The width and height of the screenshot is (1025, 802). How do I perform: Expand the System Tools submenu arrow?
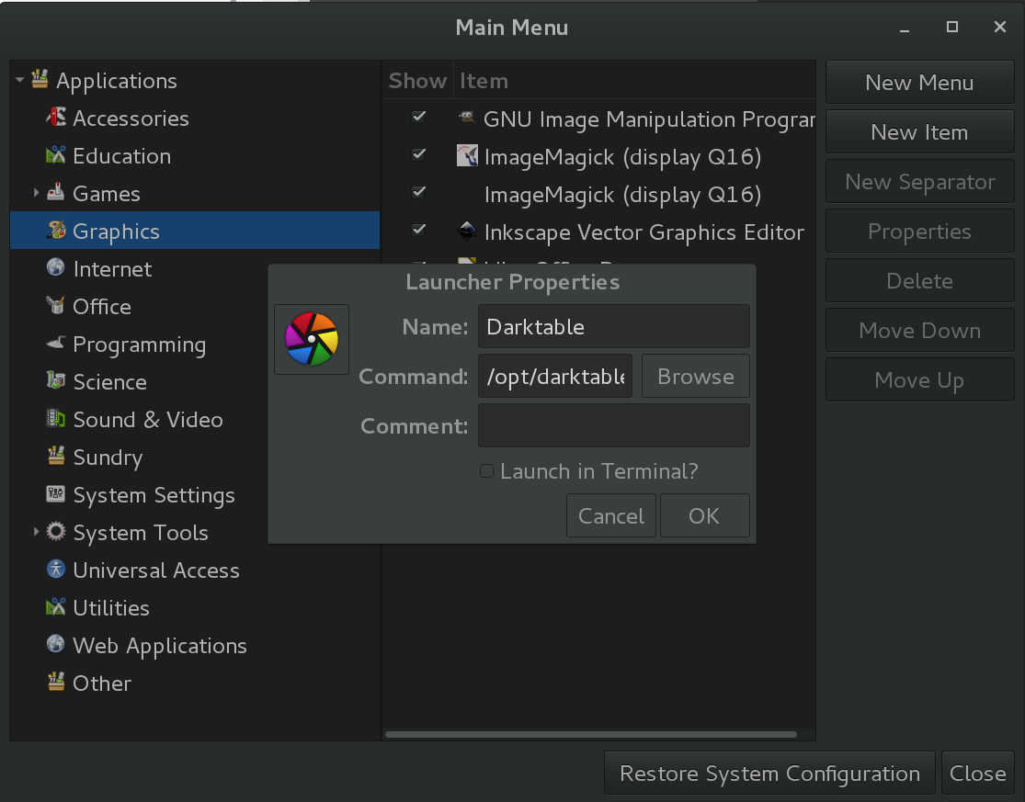point(36,532)
